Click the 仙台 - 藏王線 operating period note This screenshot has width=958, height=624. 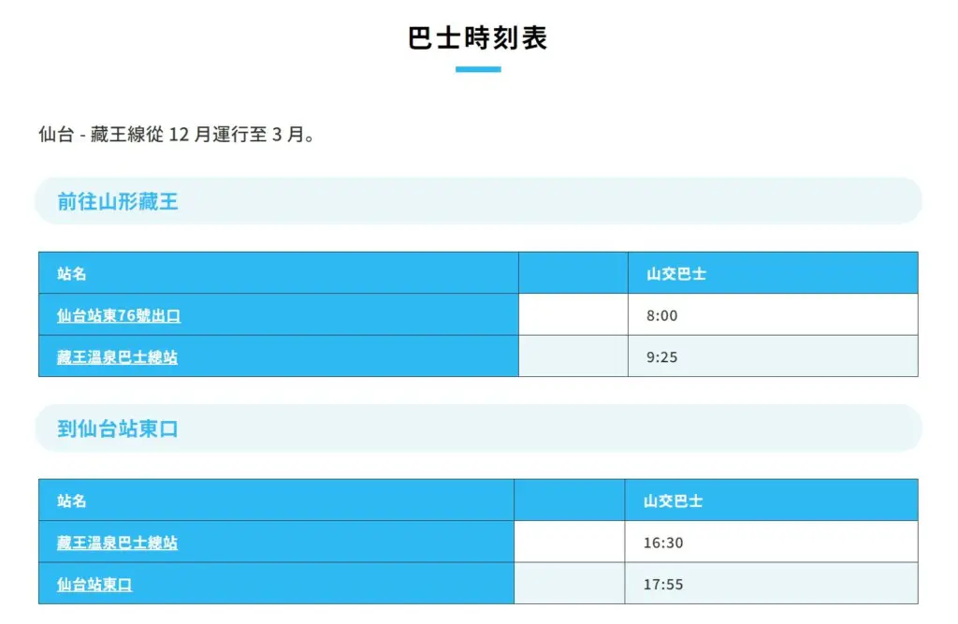[x=177, y=135]
